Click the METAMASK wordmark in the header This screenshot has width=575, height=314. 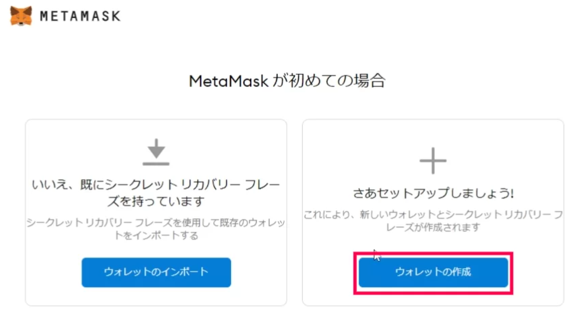pos(80,15)
